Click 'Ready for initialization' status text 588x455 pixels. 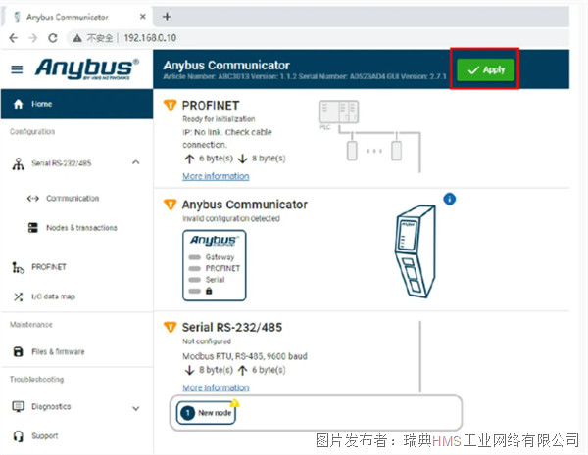pos(219,119)
